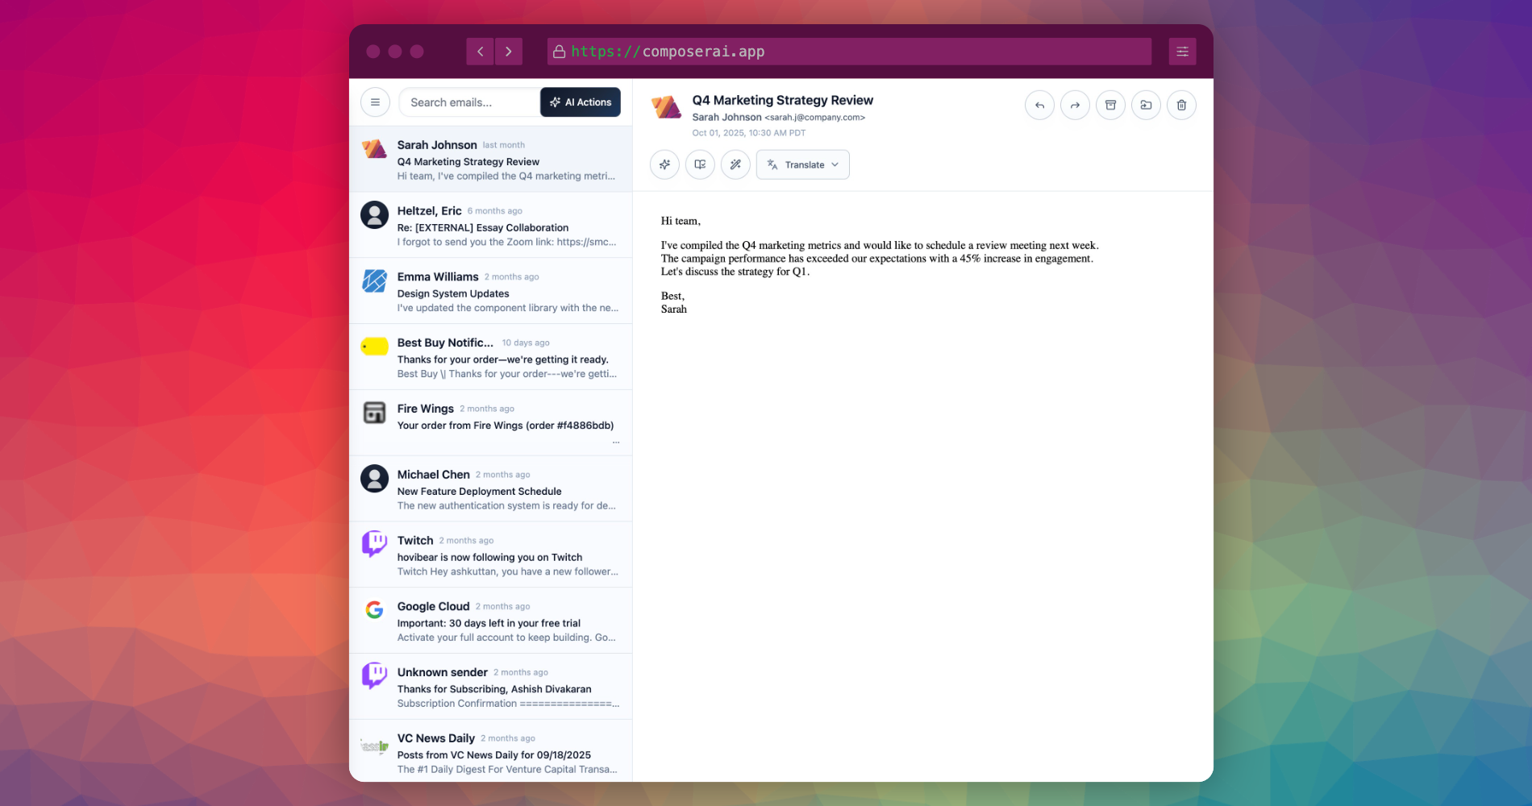
Task: Click the Emma Williams blue avatar icon
Action: click(374, 280)
